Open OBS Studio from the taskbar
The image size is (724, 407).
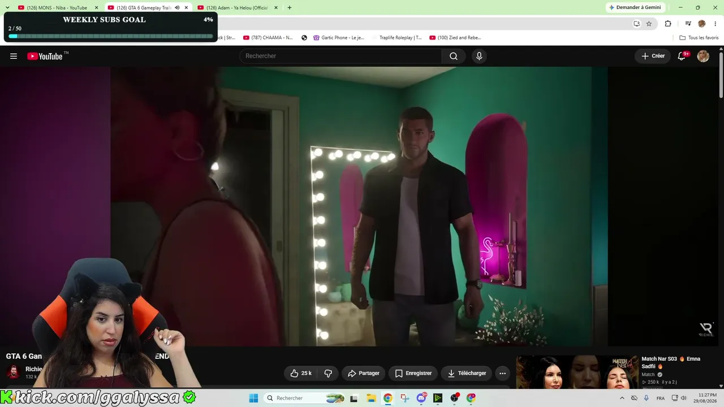point(454,398)
